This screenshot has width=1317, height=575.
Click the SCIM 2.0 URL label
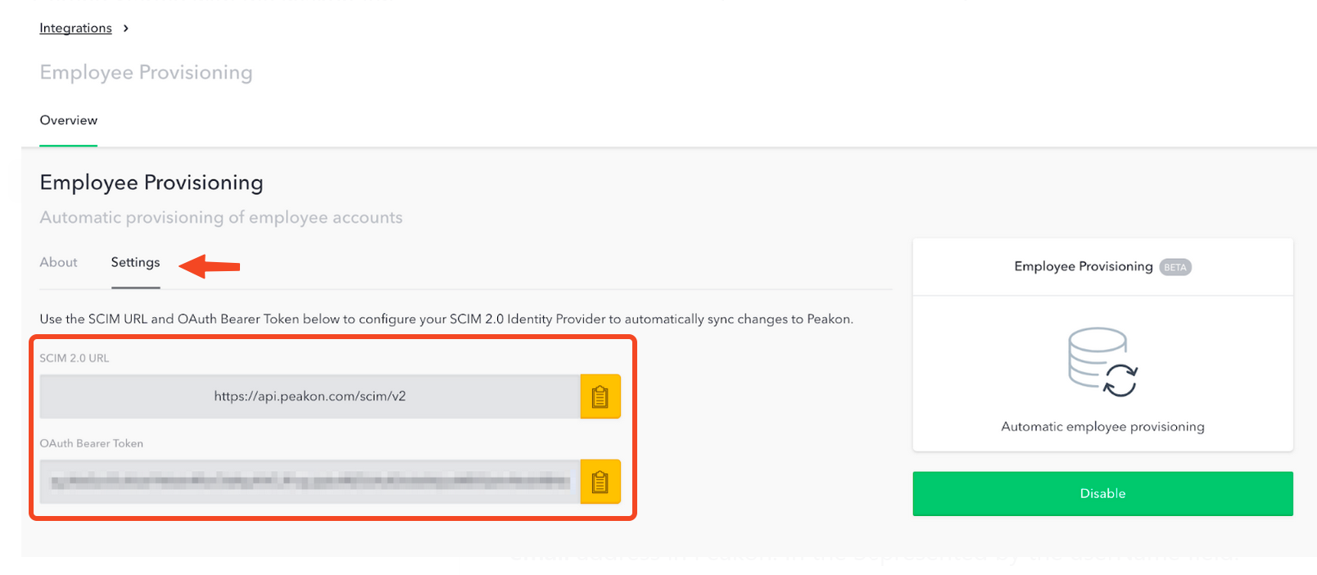pyautogui.click(x=75, y=358)
